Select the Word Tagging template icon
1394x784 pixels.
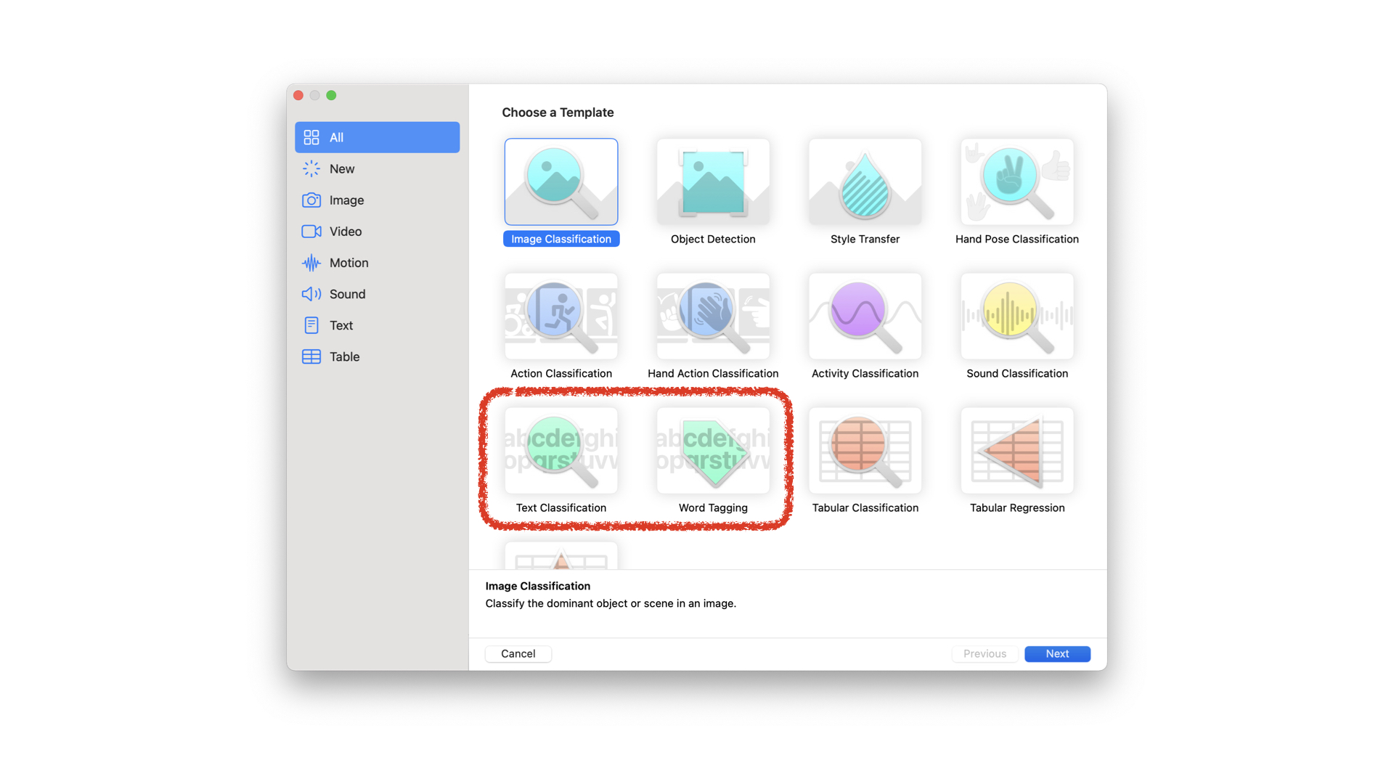pos(713,450)
